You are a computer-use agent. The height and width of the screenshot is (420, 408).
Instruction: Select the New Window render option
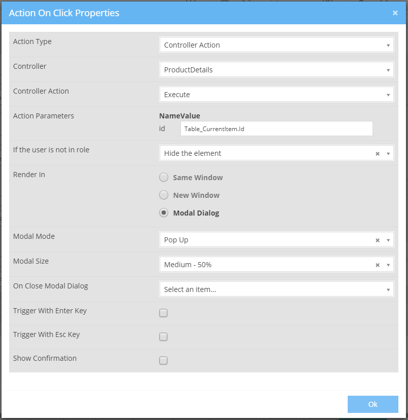164,195
